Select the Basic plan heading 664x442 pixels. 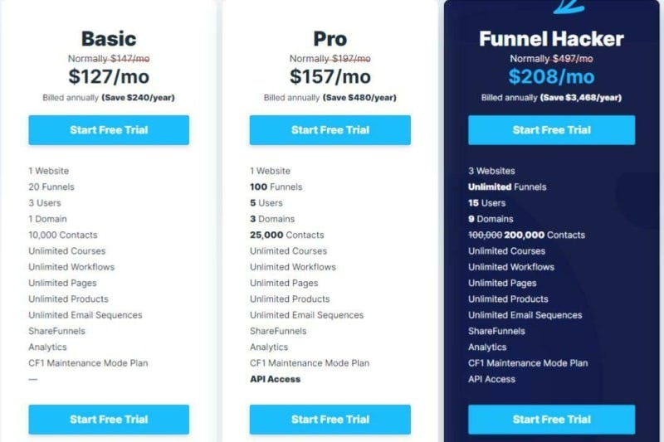[109, 39]
